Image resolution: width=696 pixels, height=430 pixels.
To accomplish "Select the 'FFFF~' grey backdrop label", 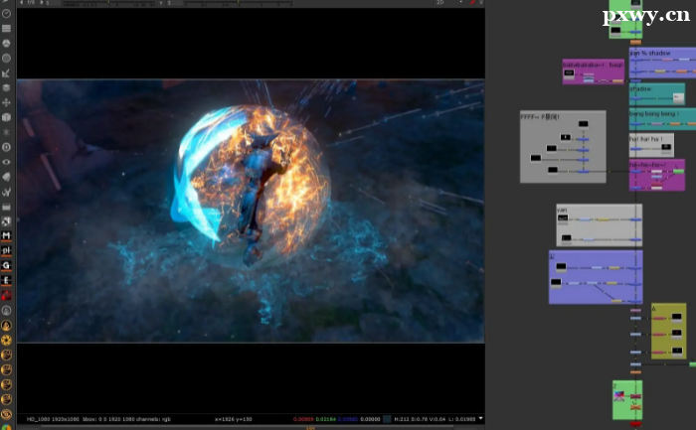I will pyautogui.click(x=540, y=117).
